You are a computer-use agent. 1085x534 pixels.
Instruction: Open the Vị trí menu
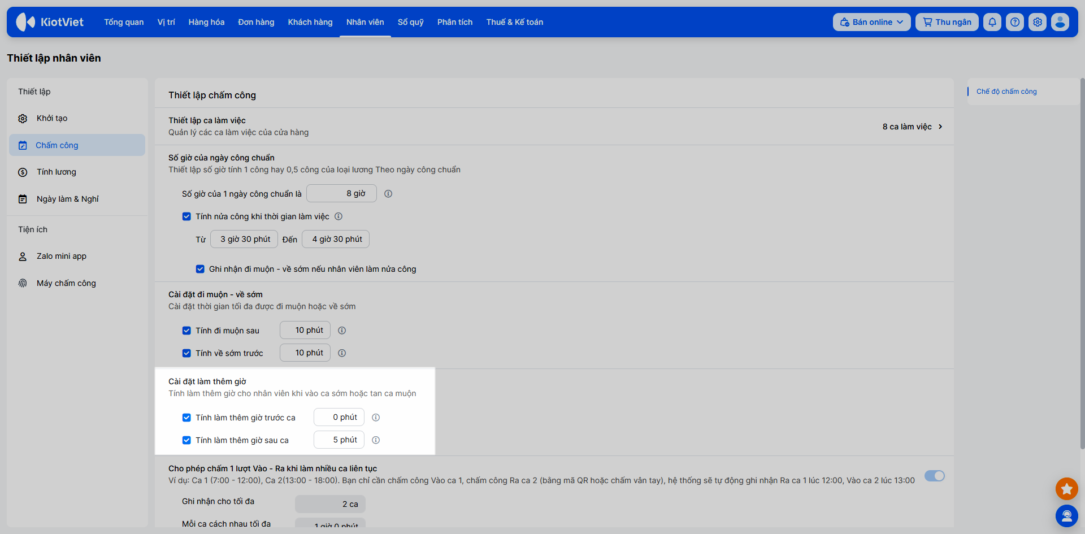[x=166, y=22]
